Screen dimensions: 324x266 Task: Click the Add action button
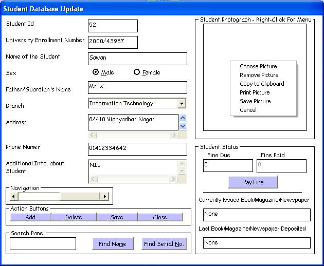30,217
